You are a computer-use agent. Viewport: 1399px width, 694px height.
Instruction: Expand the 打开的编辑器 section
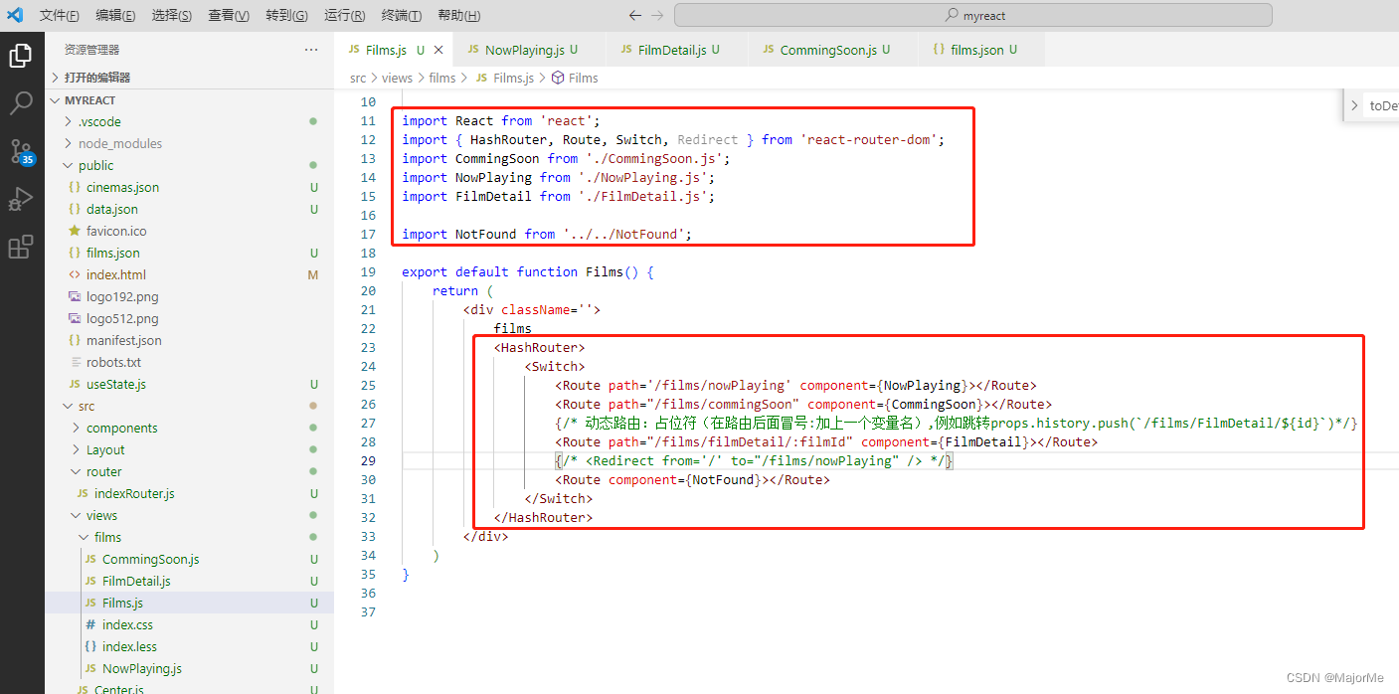[189, 78]
